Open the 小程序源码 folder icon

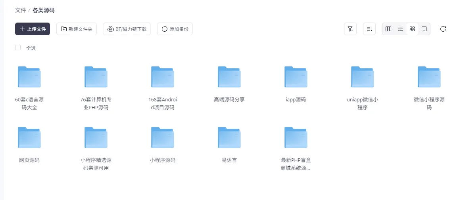coord(163,137)
